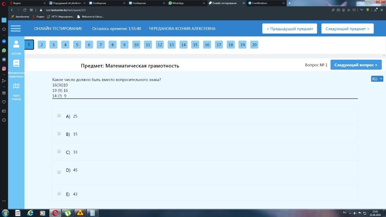Open the Easy Setup sliders icon
This screenshot has width=386, height=217.
[x=381, y=10]
